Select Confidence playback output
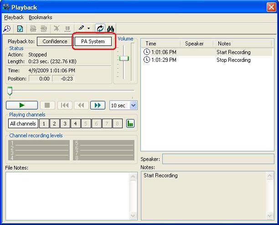Screen dimensions: 279x225 55,41
